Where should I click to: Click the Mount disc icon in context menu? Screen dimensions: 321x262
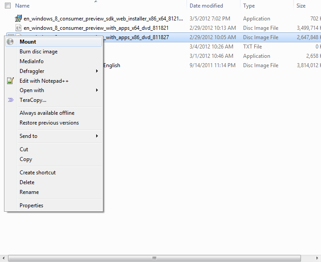tap(10, 42)
